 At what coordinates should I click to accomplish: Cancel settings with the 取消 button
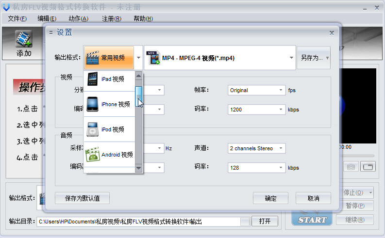pos(313,198)
